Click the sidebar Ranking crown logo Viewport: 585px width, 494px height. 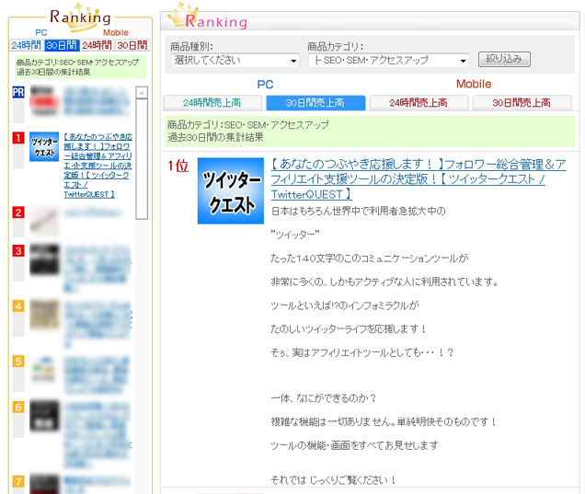pos(80,17)
